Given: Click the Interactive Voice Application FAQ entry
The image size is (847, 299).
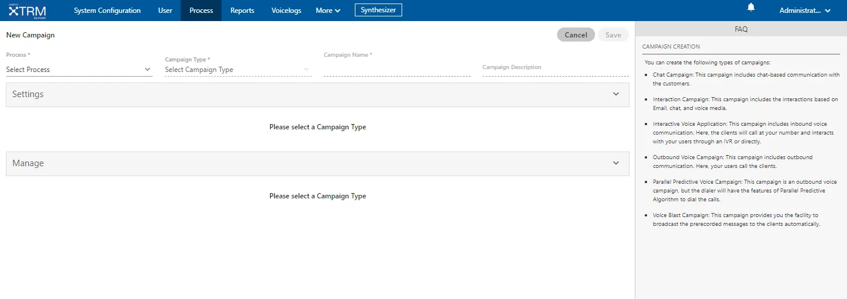Looking at the screenshot, I should click(x=744, y=133).
